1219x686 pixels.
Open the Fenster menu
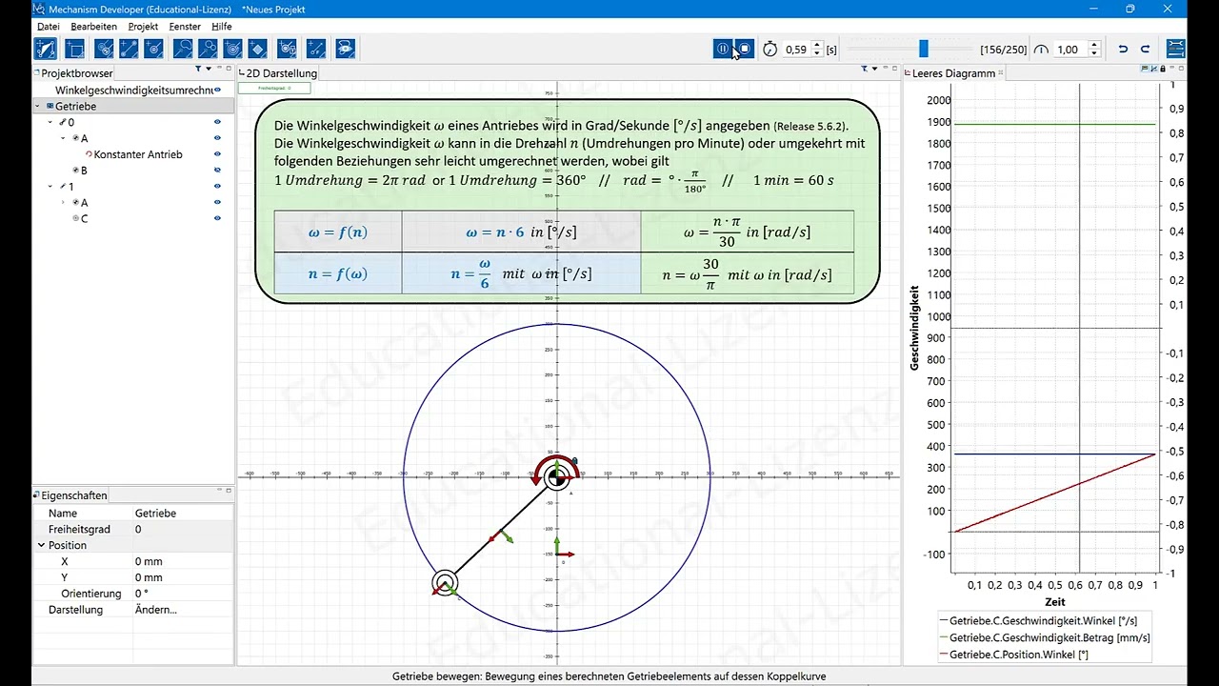185,27
